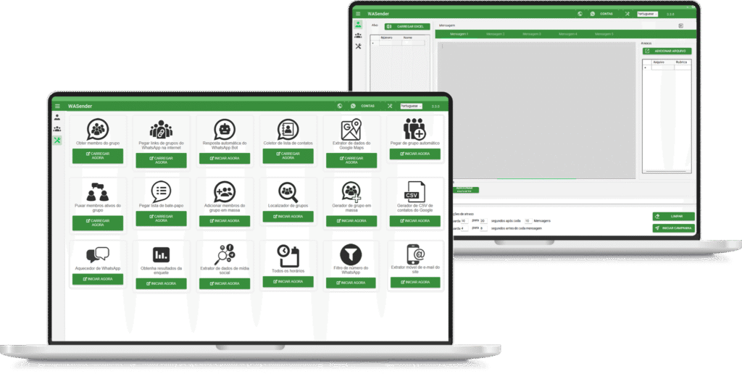Click the Coletor de lista de contatos icon

point(288,129)
